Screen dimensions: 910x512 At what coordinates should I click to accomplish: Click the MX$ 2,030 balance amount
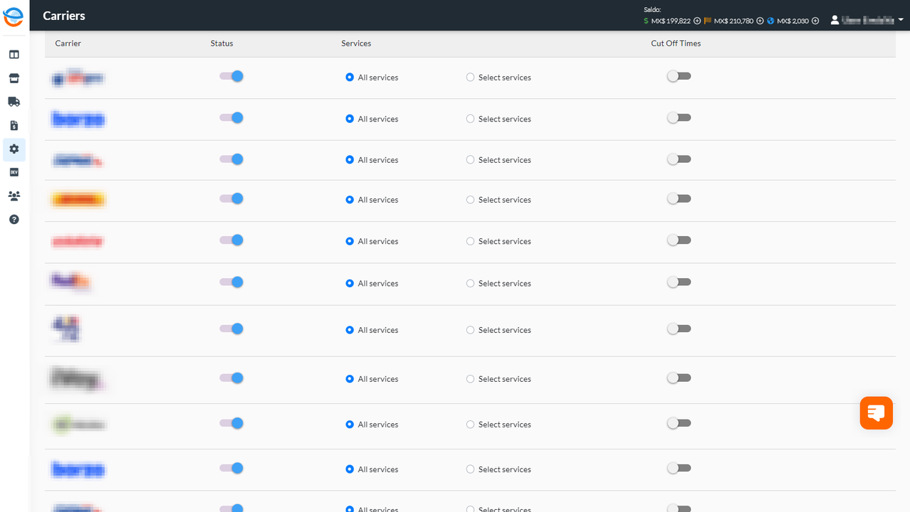click(x=793, y=21)
